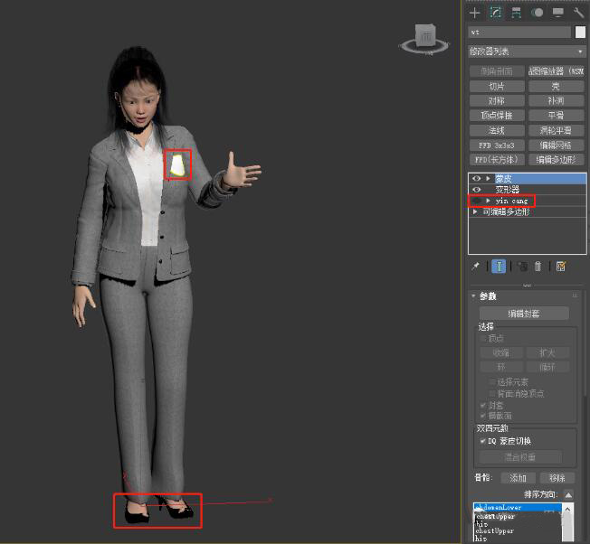Expand the yin cang modifier entry
This screenshot has height=544, width=590.
[x=489, y=201]
